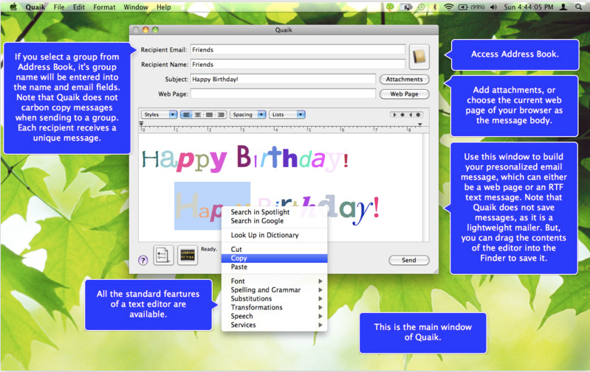Expand the Speech submenu
Viewport: 590px width, 372px height.
click(274, 316)
